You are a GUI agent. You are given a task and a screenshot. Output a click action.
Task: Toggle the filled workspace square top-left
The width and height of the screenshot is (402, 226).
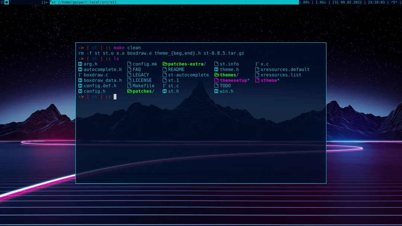point(6,2)
